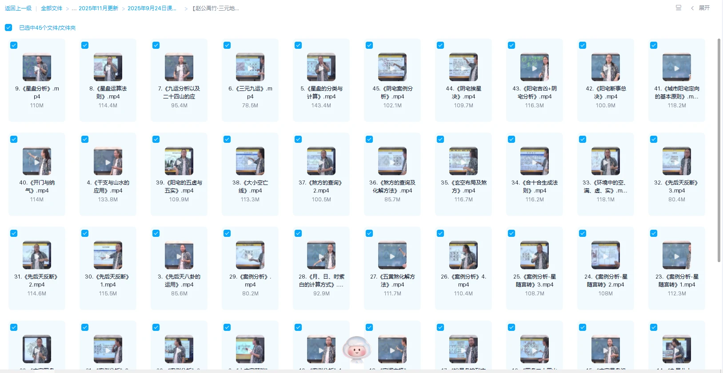Go to 全部文件 in the breadcrumb
This screenshot has height=373, width=723.
point(52,8)
